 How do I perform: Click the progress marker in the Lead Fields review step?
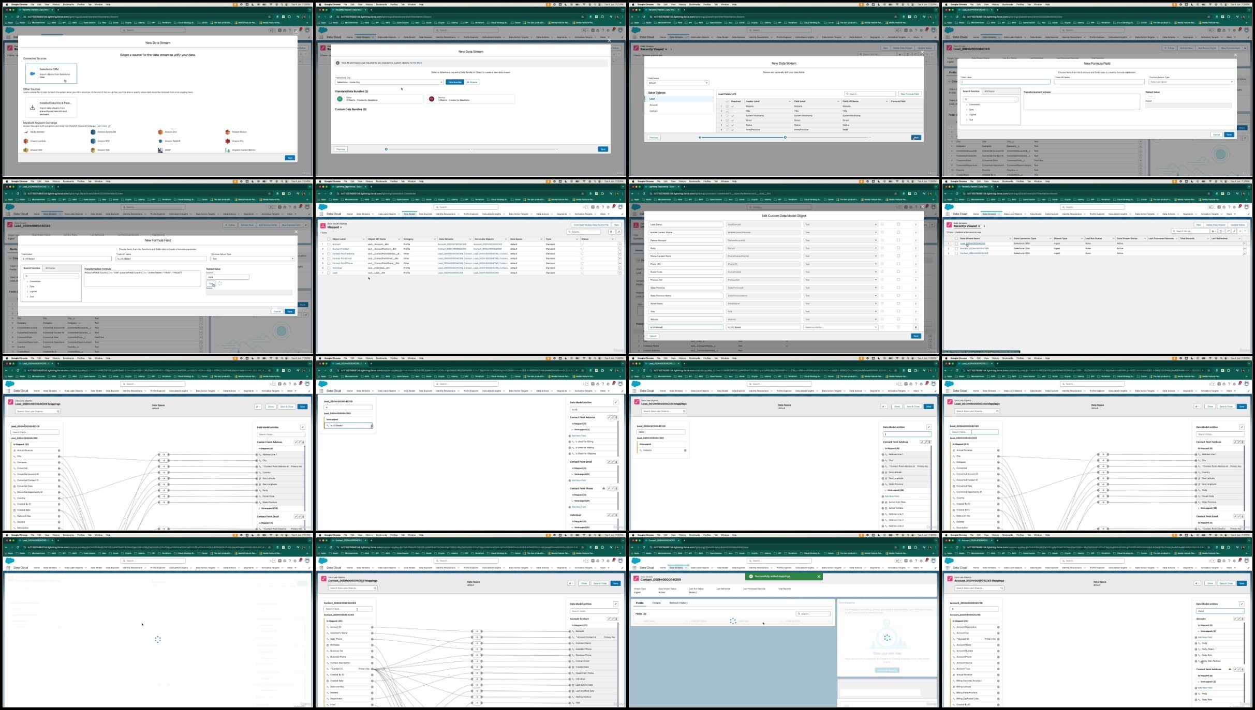[x=785, y=138]
